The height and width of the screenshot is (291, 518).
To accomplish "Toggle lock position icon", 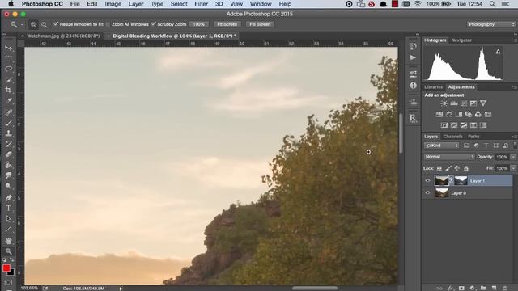I will (457, 168).
